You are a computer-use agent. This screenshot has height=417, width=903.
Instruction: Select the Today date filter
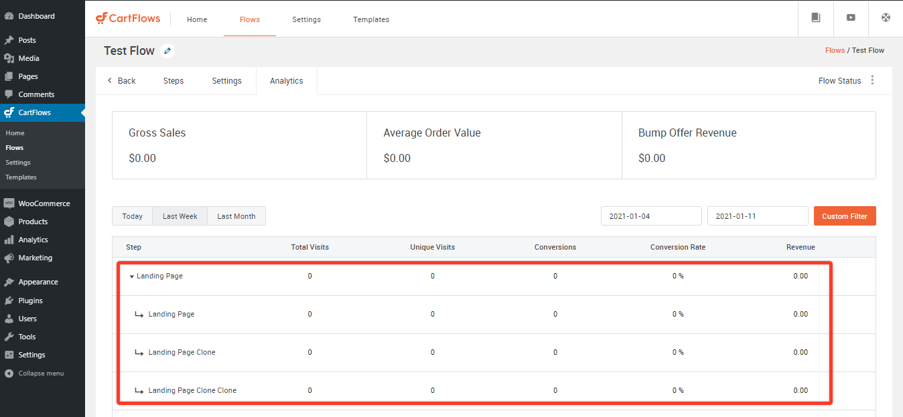point(132,216)
